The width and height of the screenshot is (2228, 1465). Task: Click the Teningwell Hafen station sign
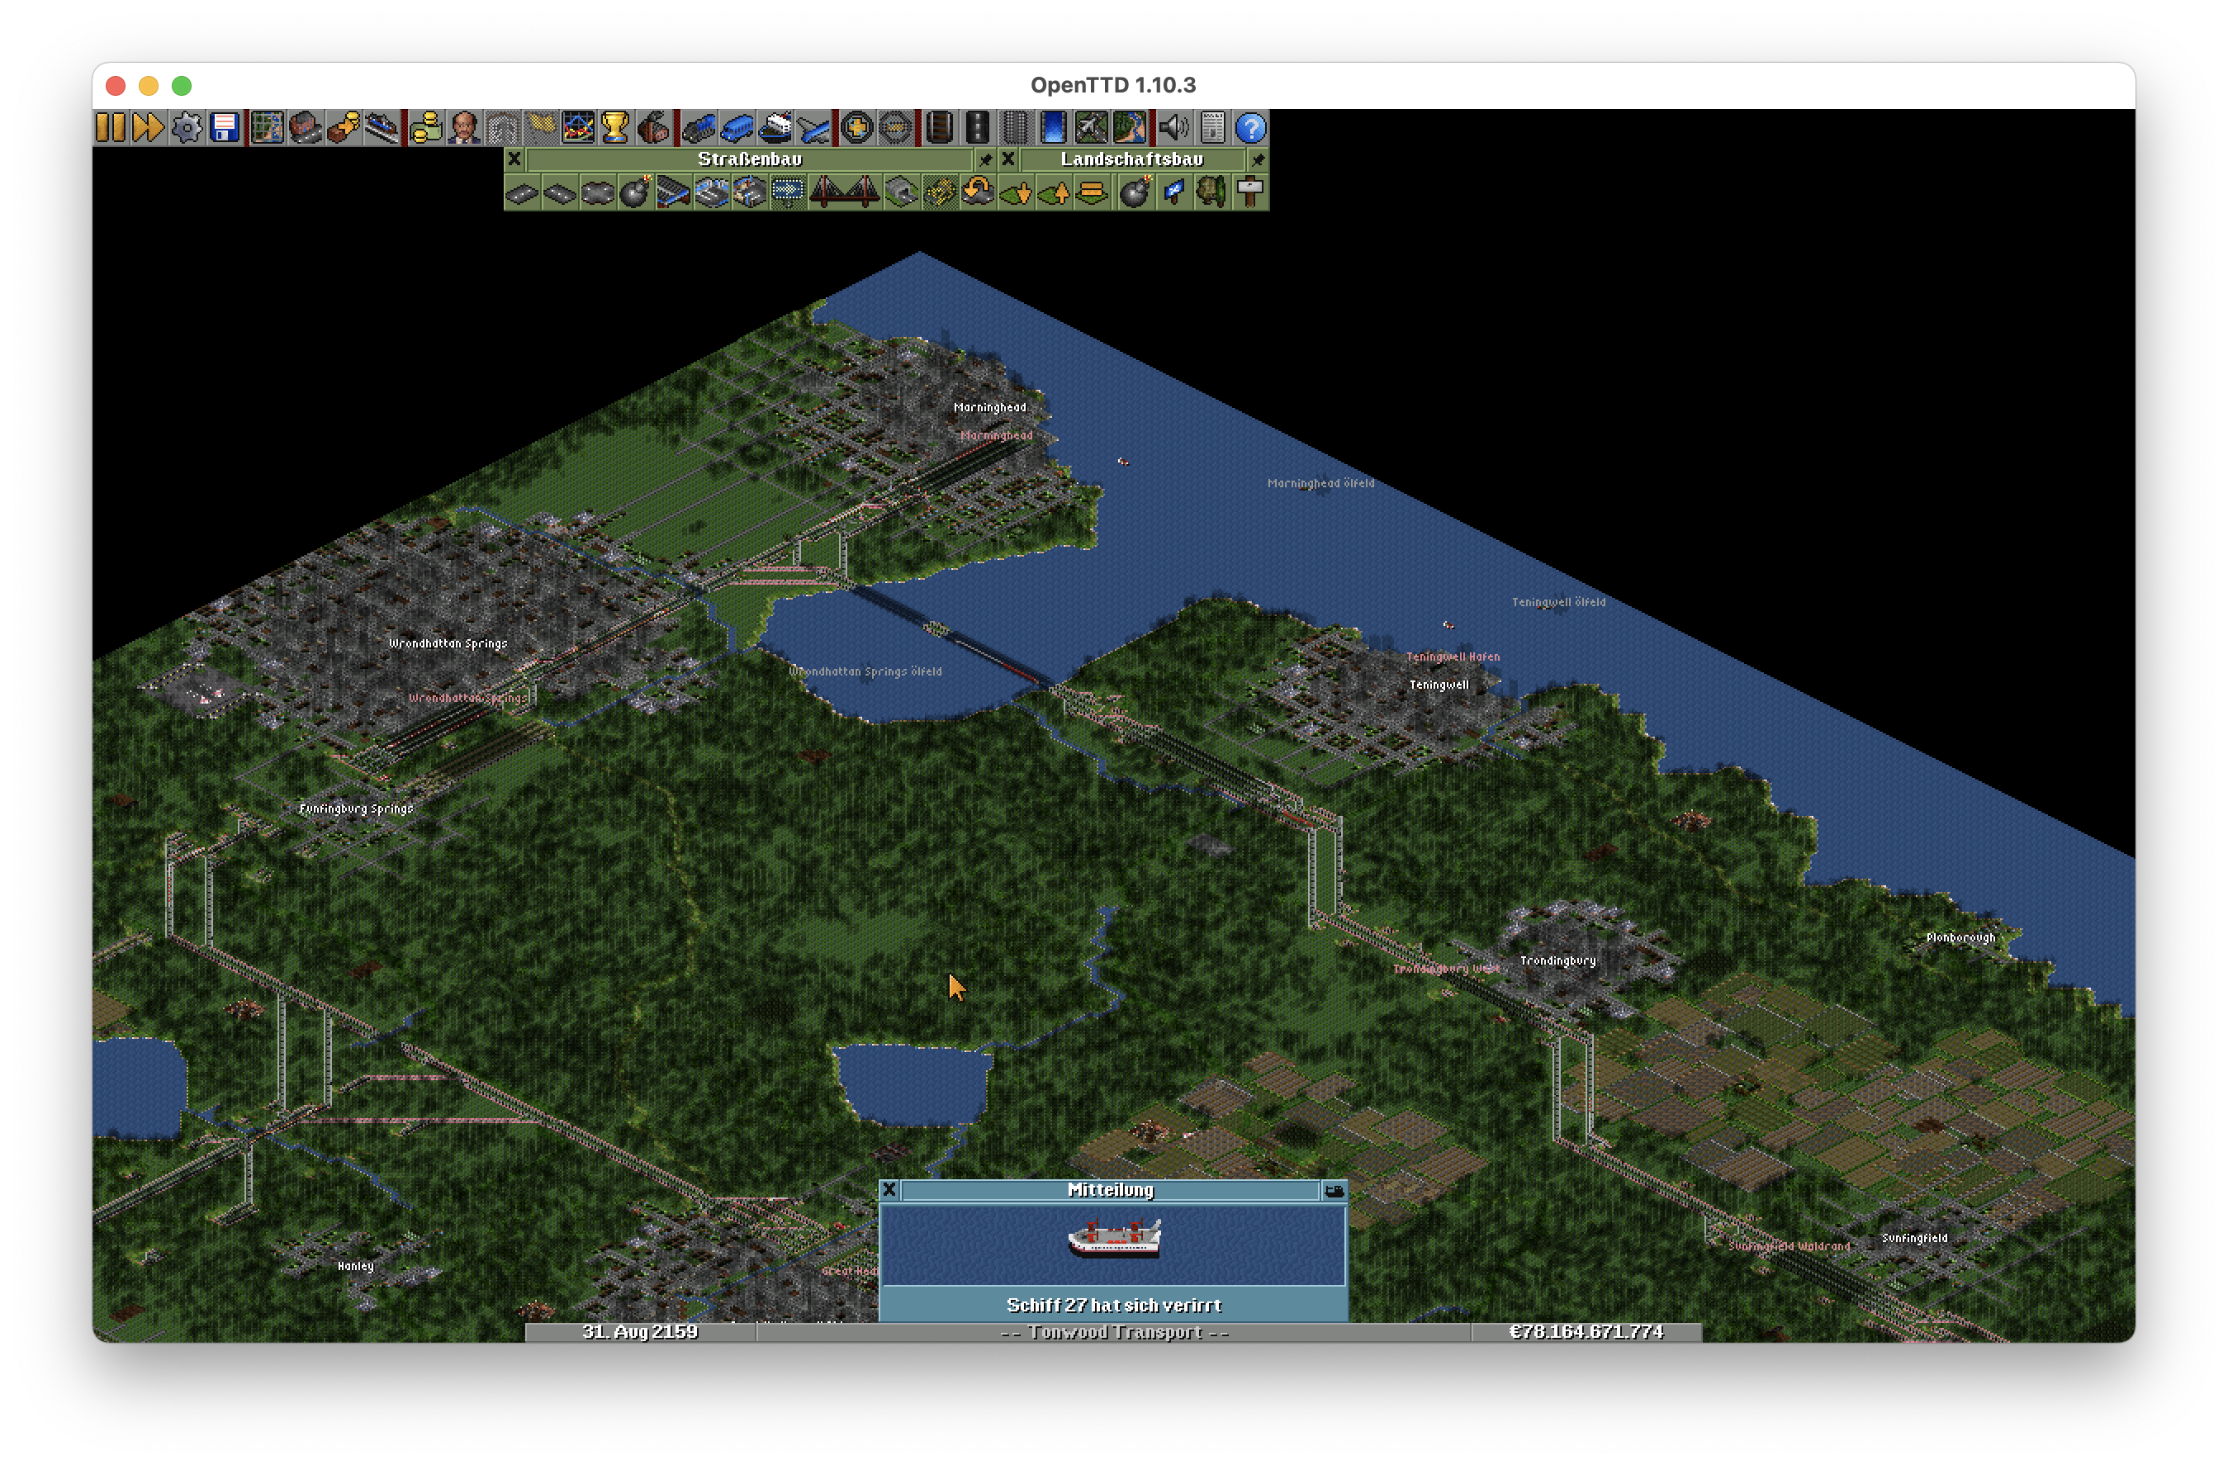(1453, 657)
